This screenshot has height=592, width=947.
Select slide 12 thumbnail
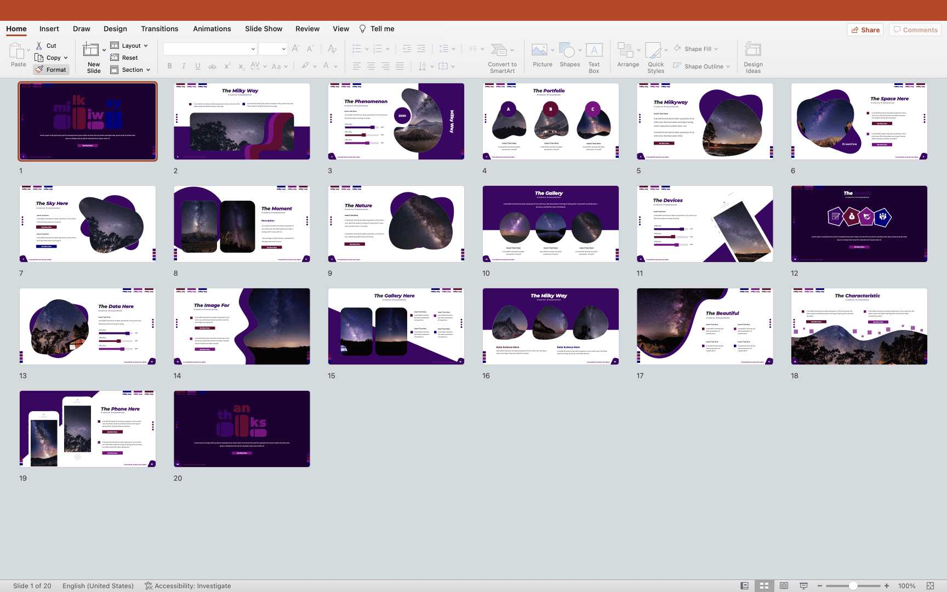(859, 224)
